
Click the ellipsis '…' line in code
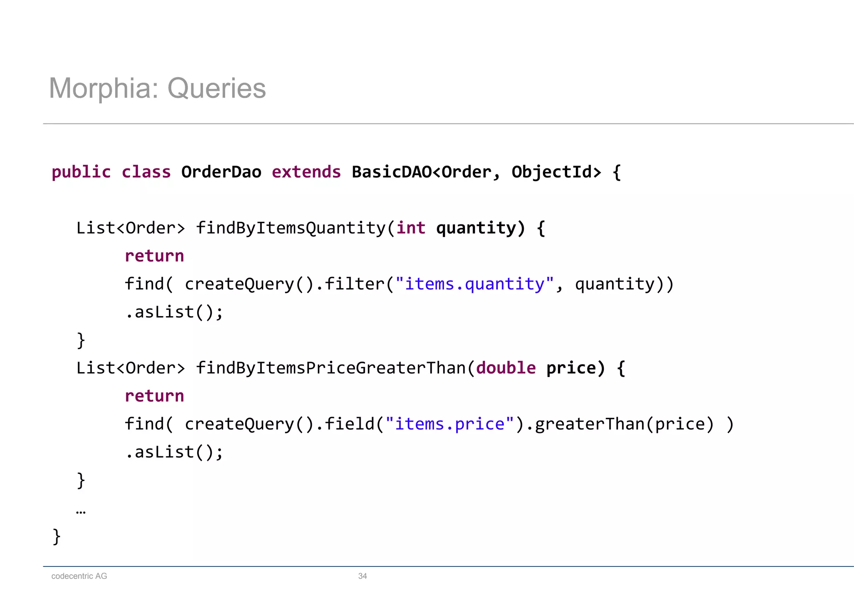81,511
